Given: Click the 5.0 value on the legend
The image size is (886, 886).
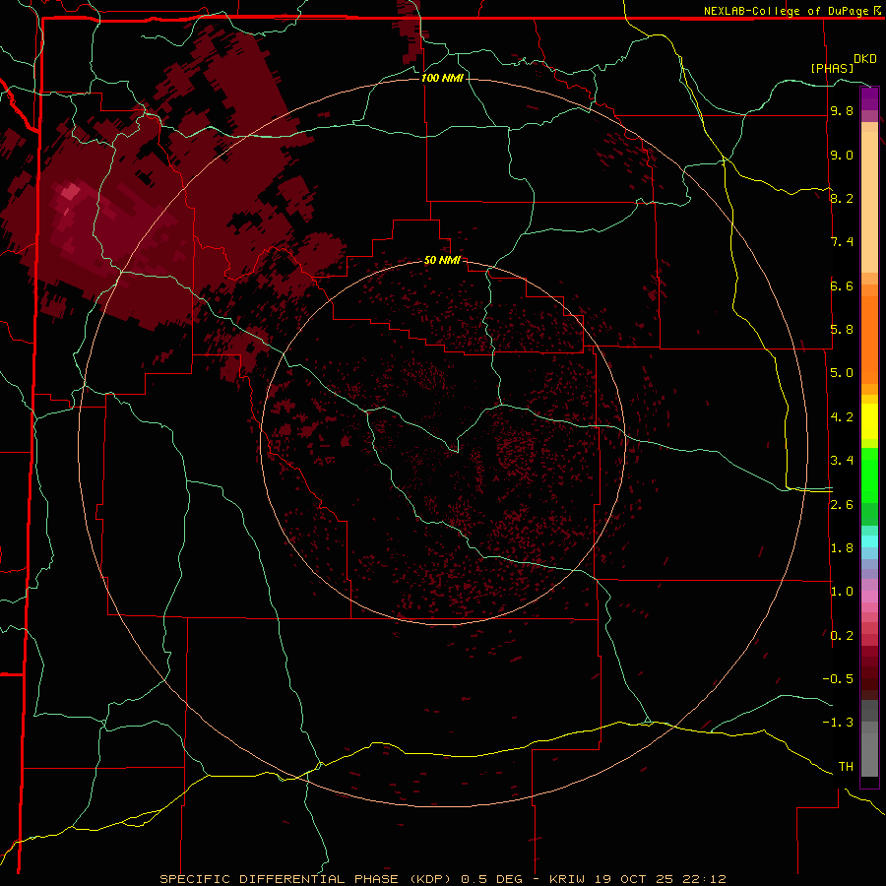Looking at the screenshot, I should point(842,373).
